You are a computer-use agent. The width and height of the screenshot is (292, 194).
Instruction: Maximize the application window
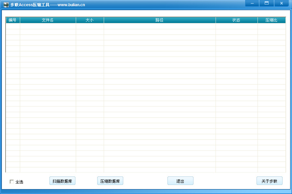click(x=267, y=3)
